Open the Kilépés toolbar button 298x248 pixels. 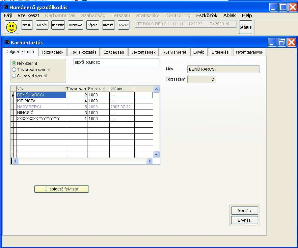[41, 25]
